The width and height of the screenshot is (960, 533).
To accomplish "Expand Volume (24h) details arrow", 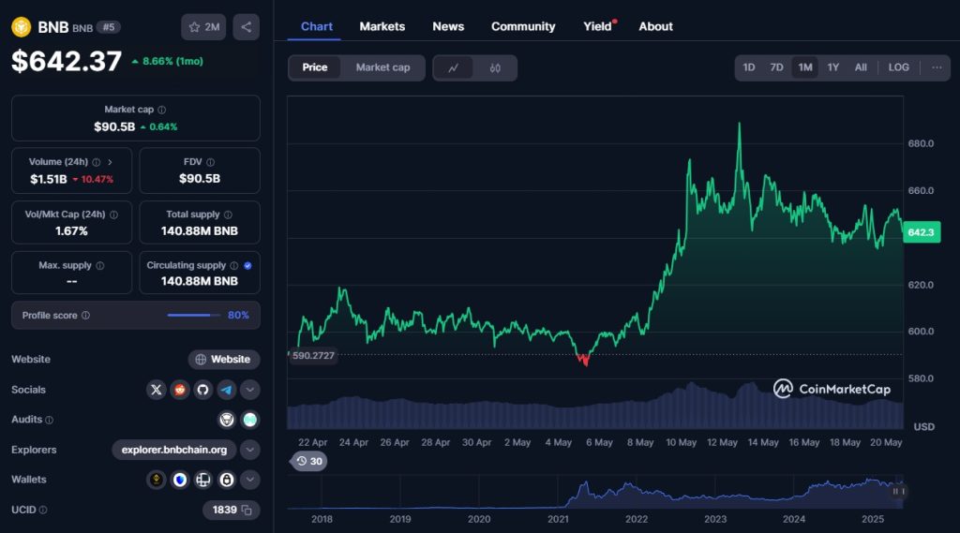I will click(111, 162).
